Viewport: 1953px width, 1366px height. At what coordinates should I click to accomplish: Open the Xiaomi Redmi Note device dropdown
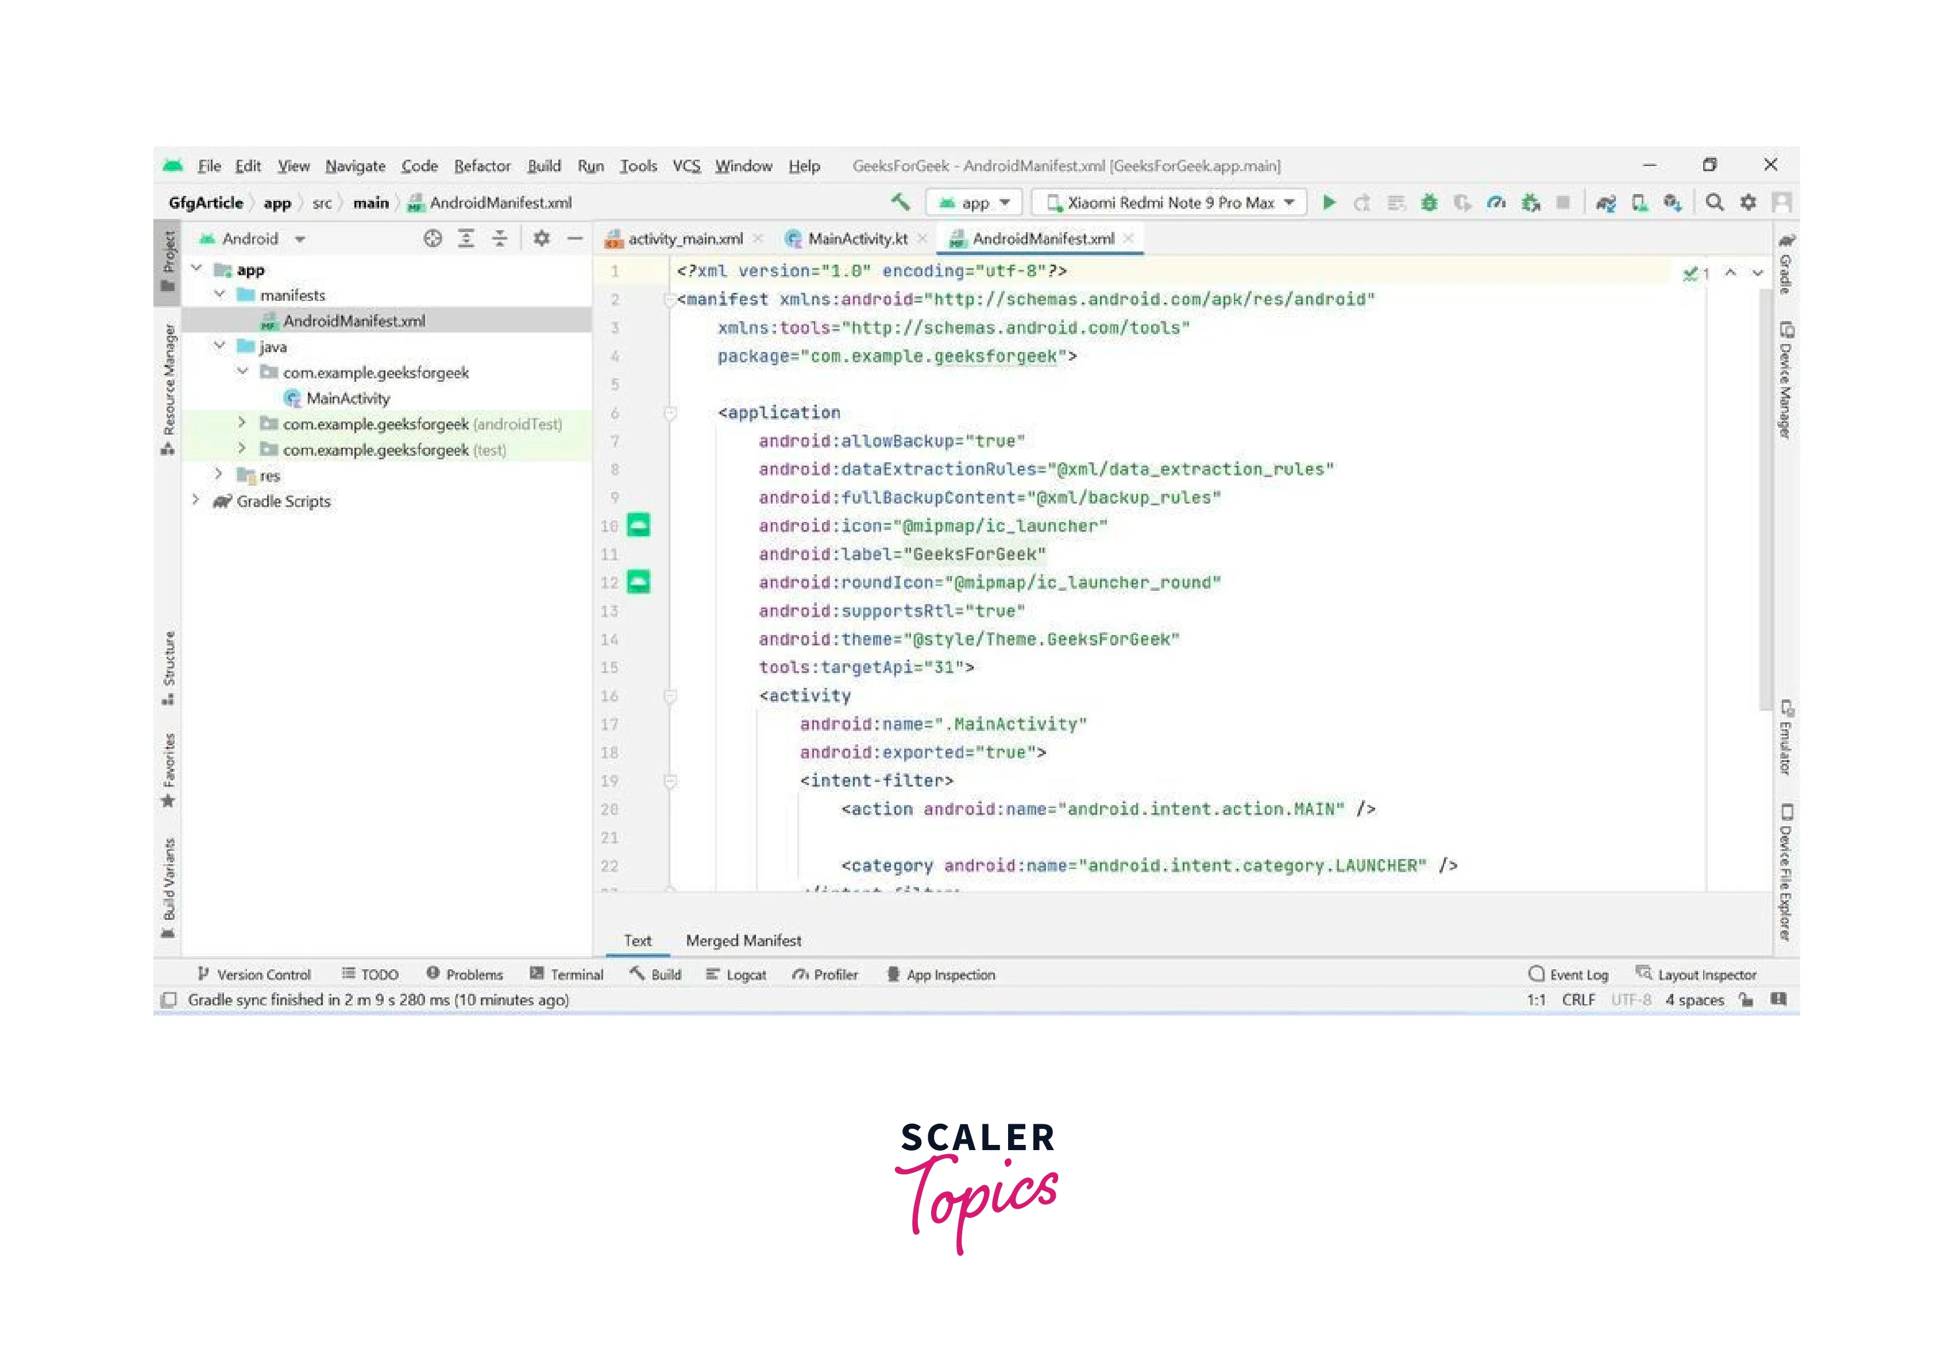(x=1170, y=202)
